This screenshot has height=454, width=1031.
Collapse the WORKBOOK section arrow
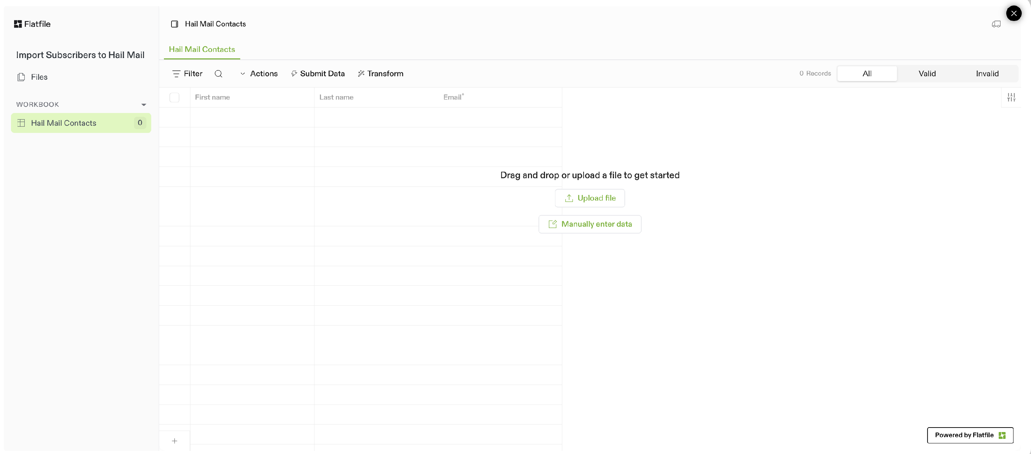click(144, 105)
